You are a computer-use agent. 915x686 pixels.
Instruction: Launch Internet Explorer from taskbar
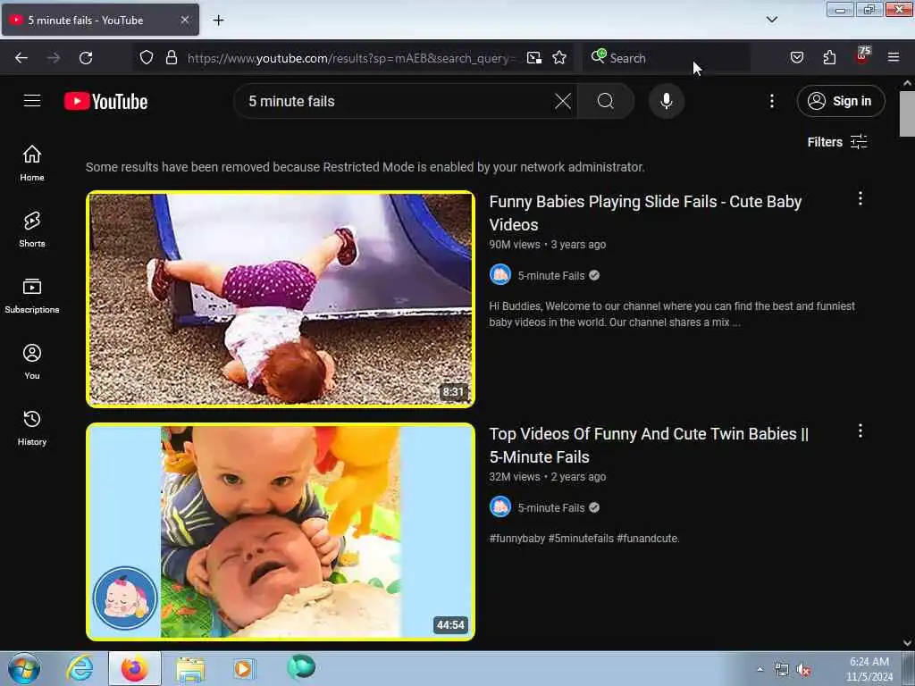point(80,668)
